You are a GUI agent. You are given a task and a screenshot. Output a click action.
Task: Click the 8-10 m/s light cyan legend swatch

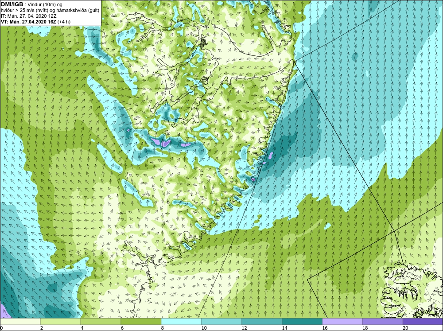coord(181,321)
